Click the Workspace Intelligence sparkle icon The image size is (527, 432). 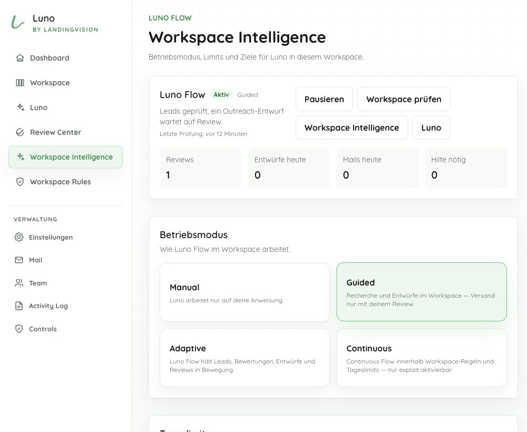[x=21, y=157]
